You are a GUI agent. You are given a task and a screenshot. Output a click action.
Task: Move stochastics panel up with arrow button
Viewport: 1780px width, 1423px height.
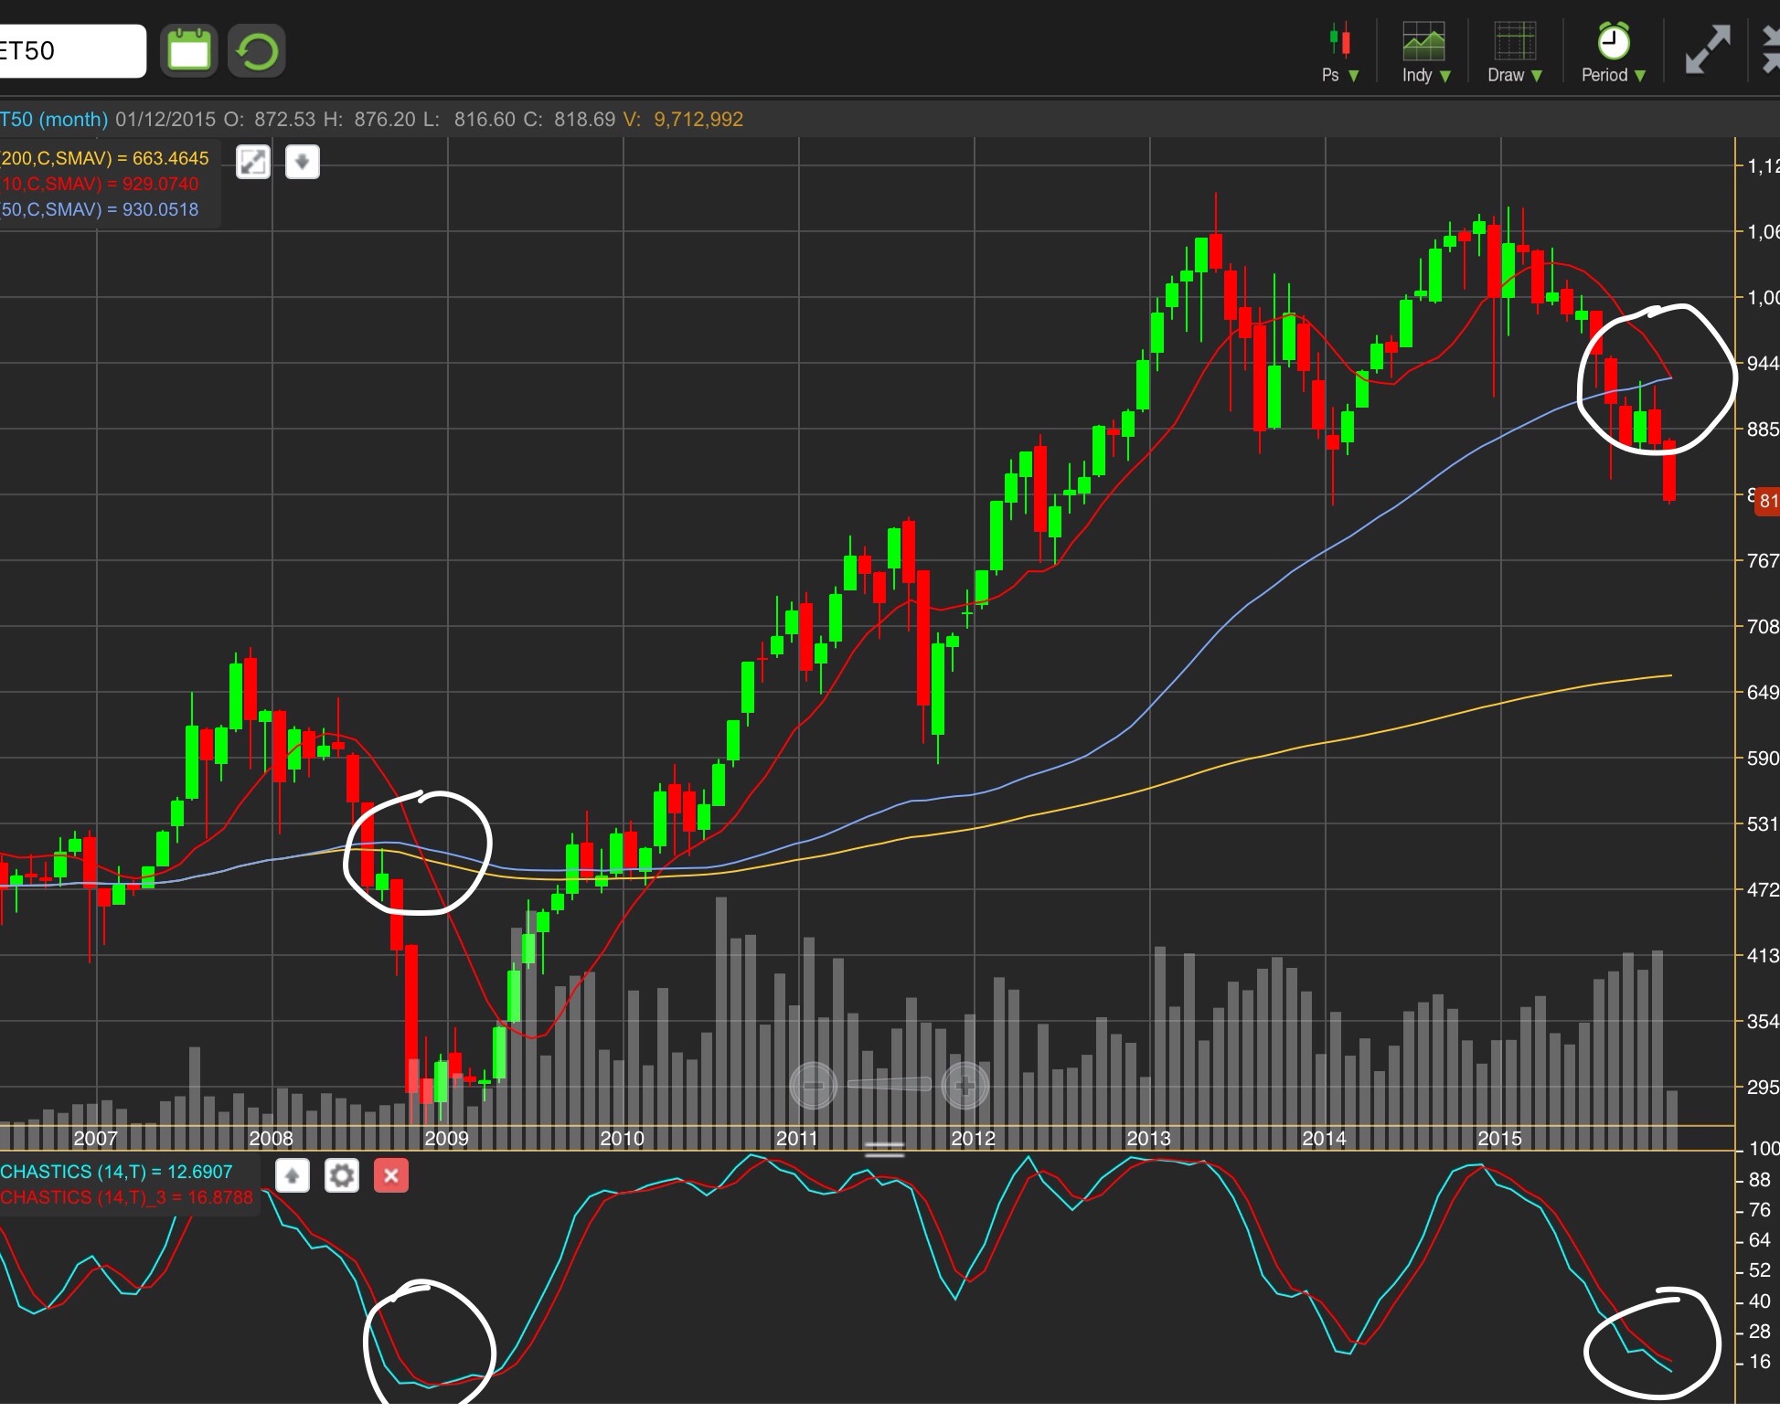pyautogui.click(x=293, y=1175)
